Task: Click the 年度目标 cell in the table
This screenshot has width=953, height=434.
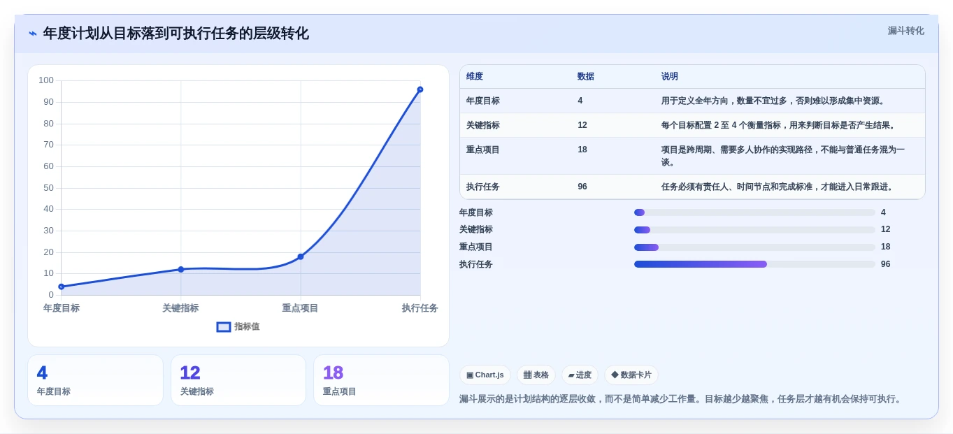Action: 483,101
